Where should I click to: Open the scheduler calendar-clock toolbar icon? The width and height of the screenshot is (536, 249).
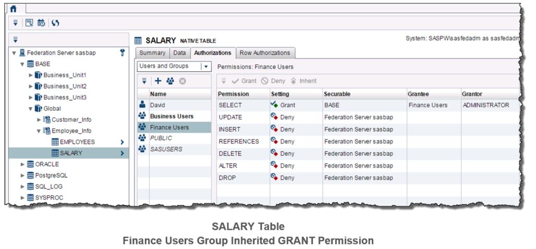point(41,22)
